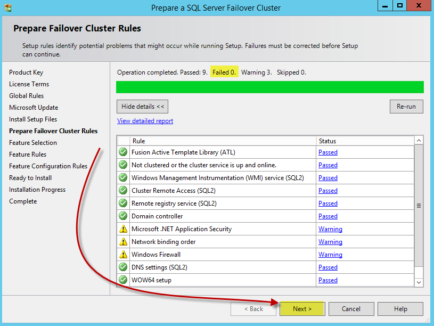Click the Rule column header
Image resolution: width=434 pixels, height=326 pixels.
223,141
